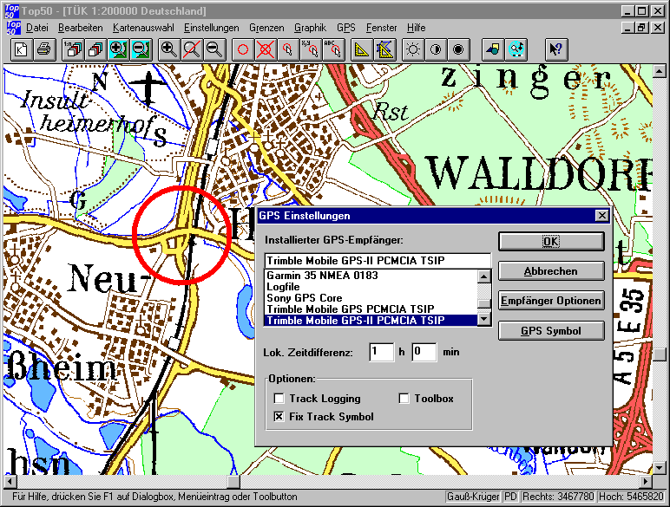The height and width of the screenshot is (507, 670).
Task: Click the GPS receiver list's down arrow
Action: (x=483, y=319)
